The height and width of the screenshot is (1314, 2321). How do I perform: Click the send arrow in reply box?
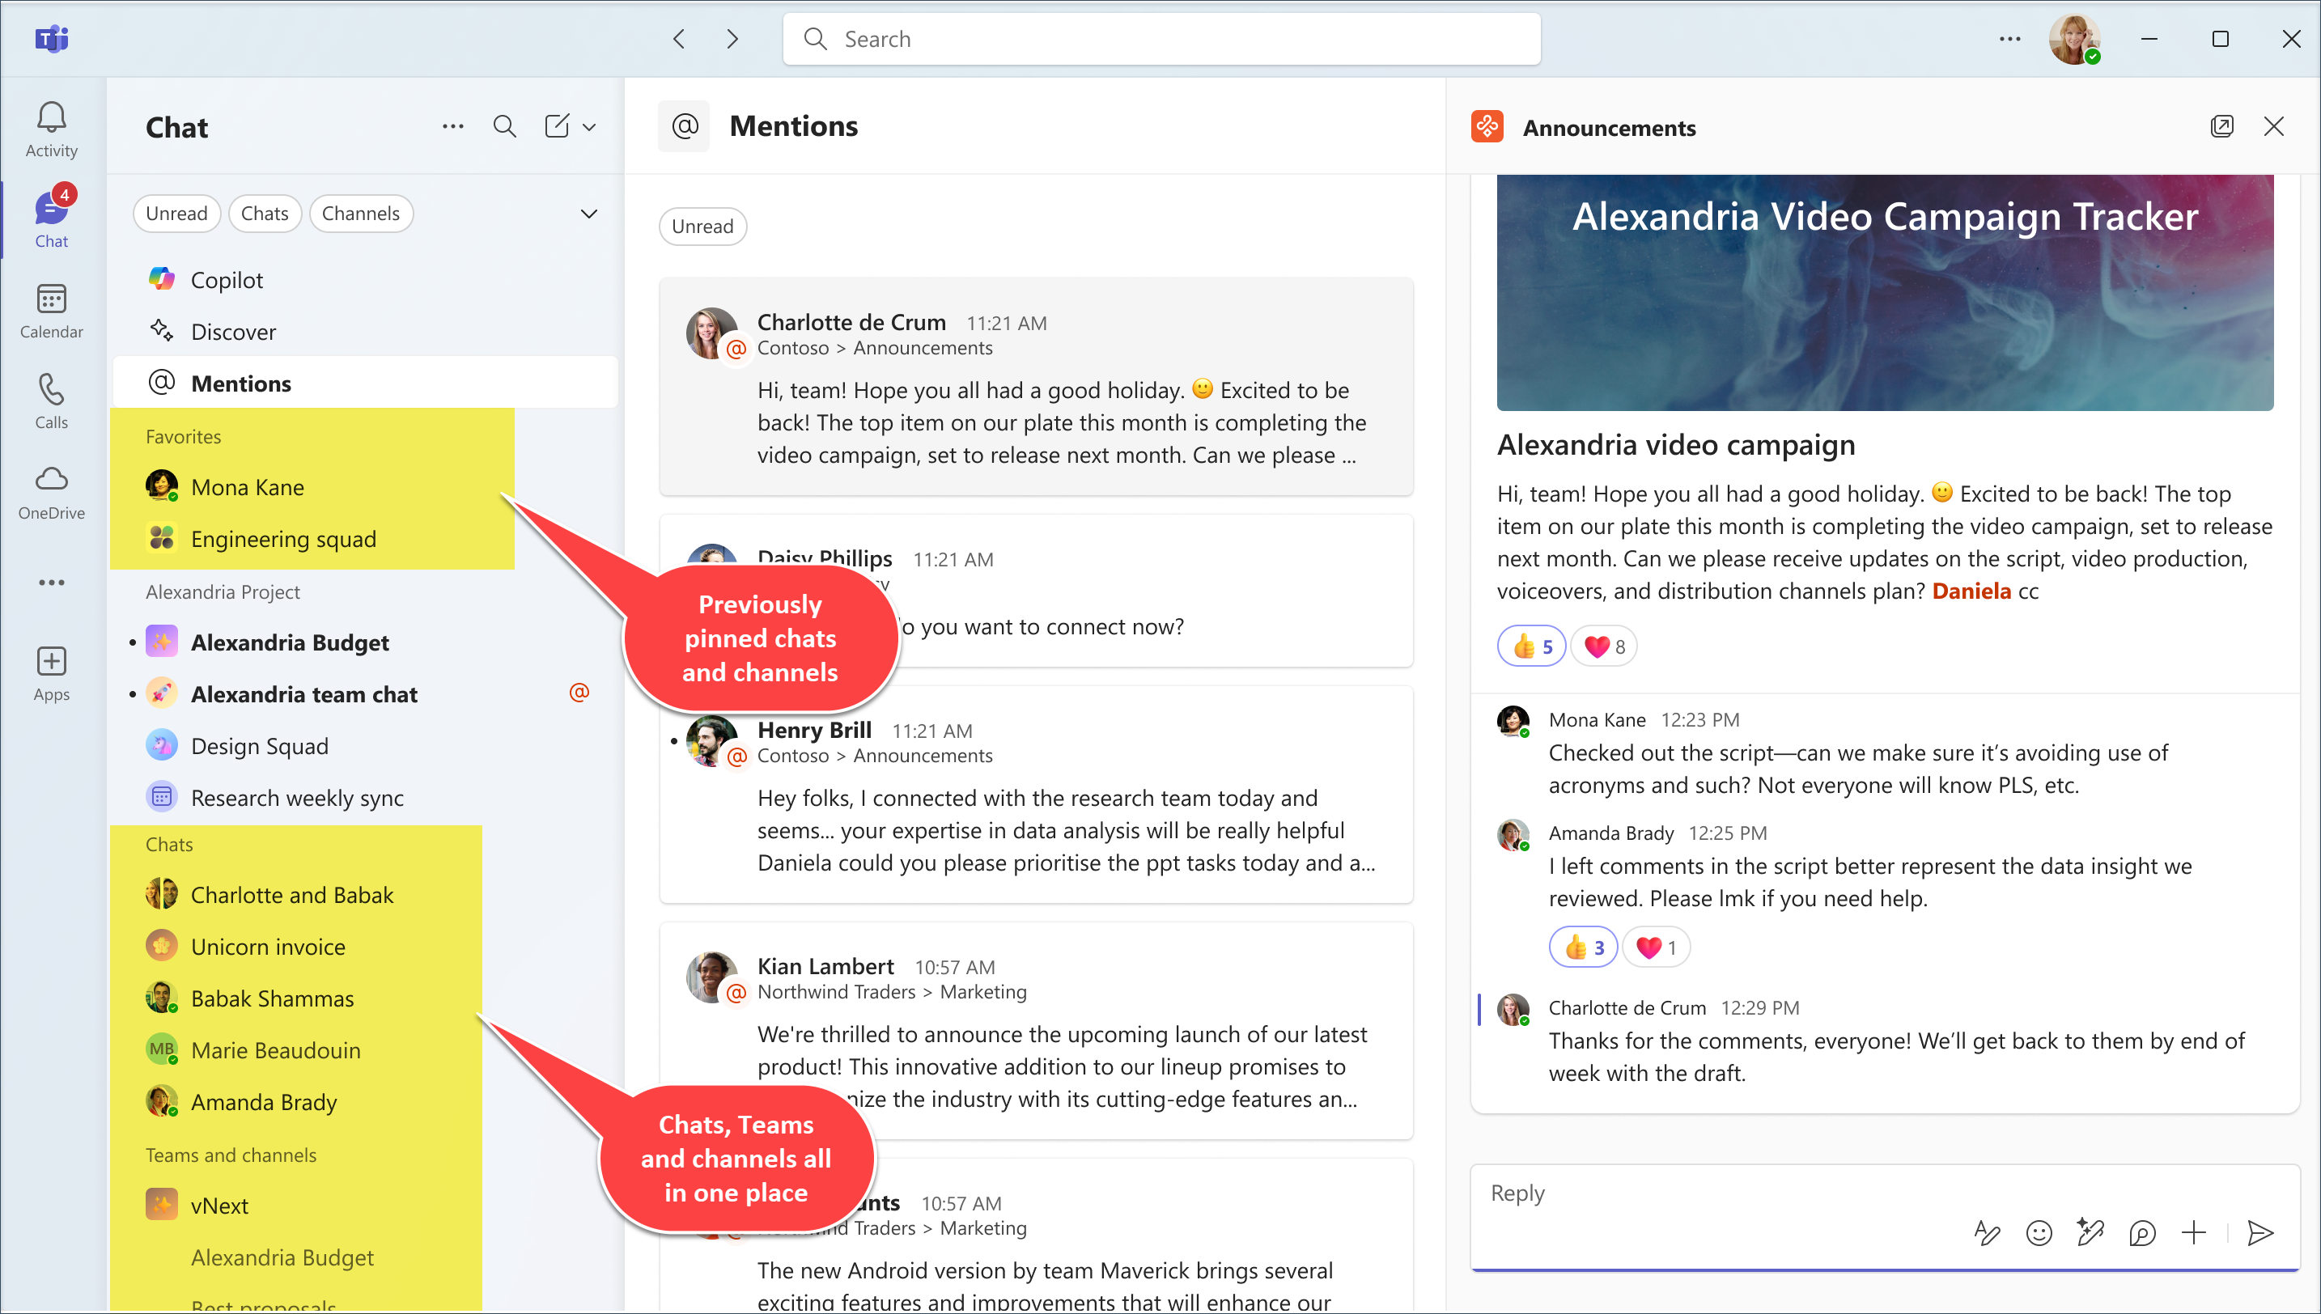click(2259, 1231)
